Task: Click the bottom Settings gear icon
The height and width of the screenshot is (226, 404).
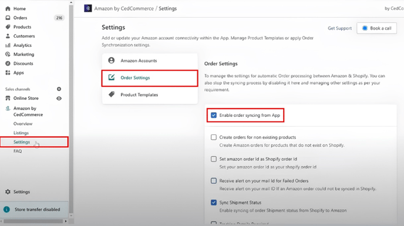Action: point(8,192)
